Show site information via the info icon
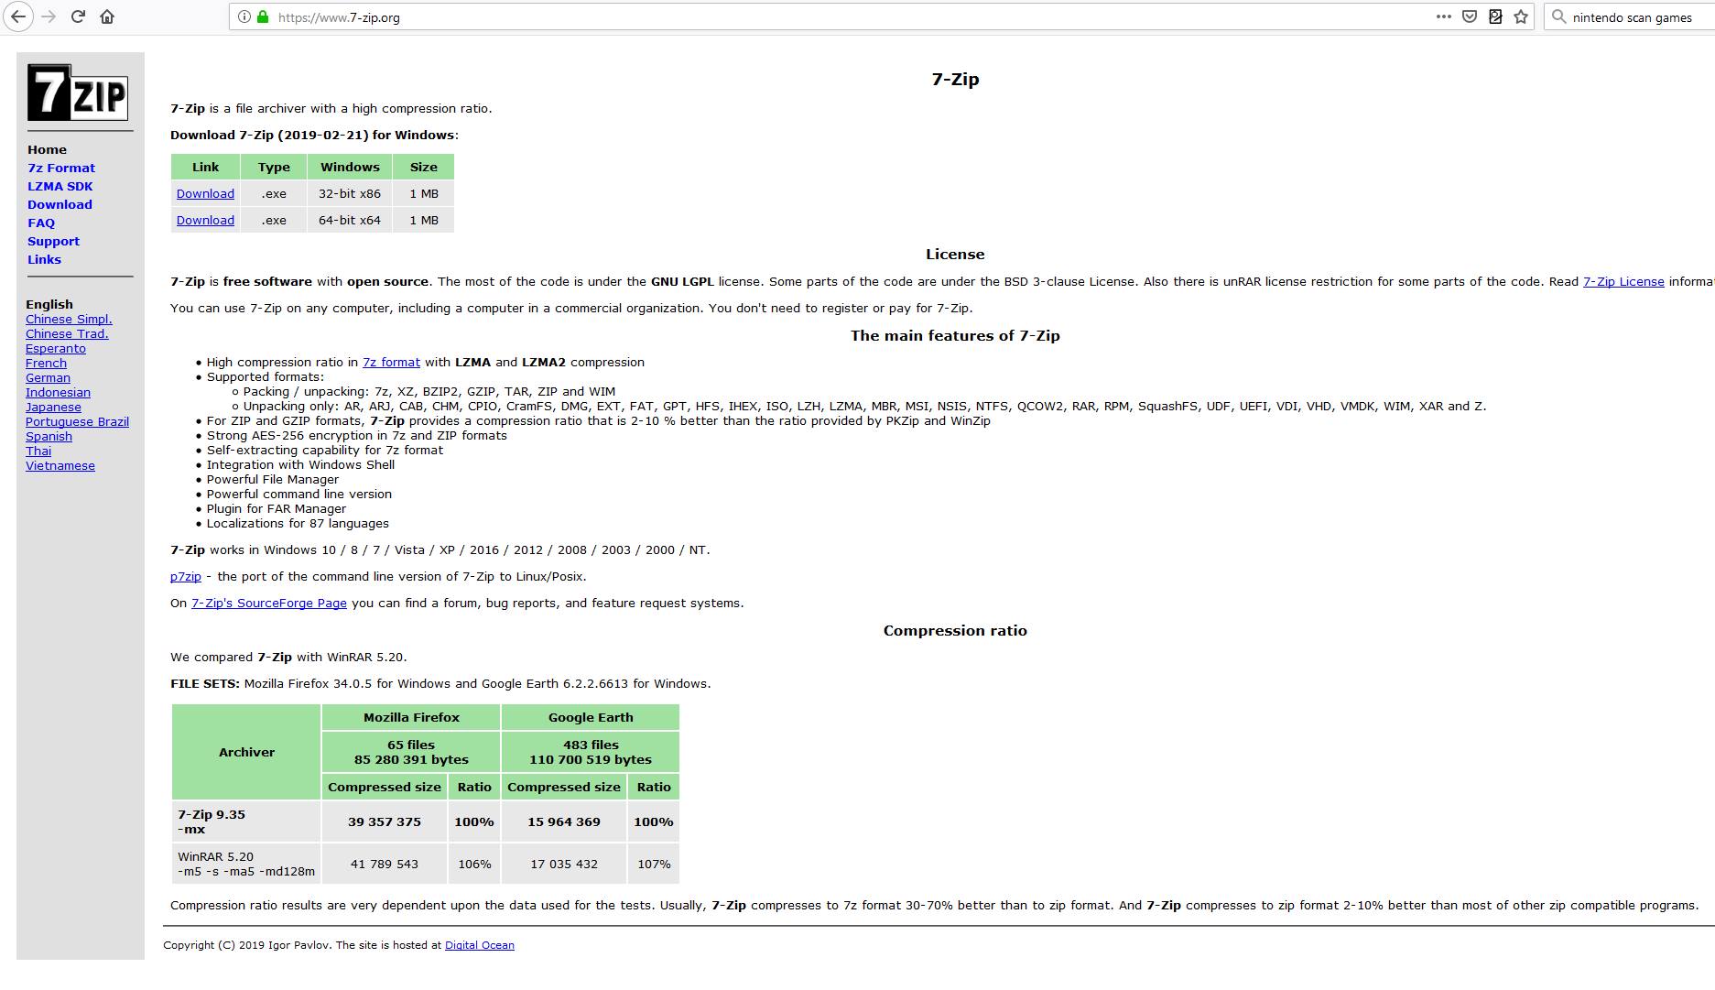This screenshot has width=1715, height=990. click(244, 16)
